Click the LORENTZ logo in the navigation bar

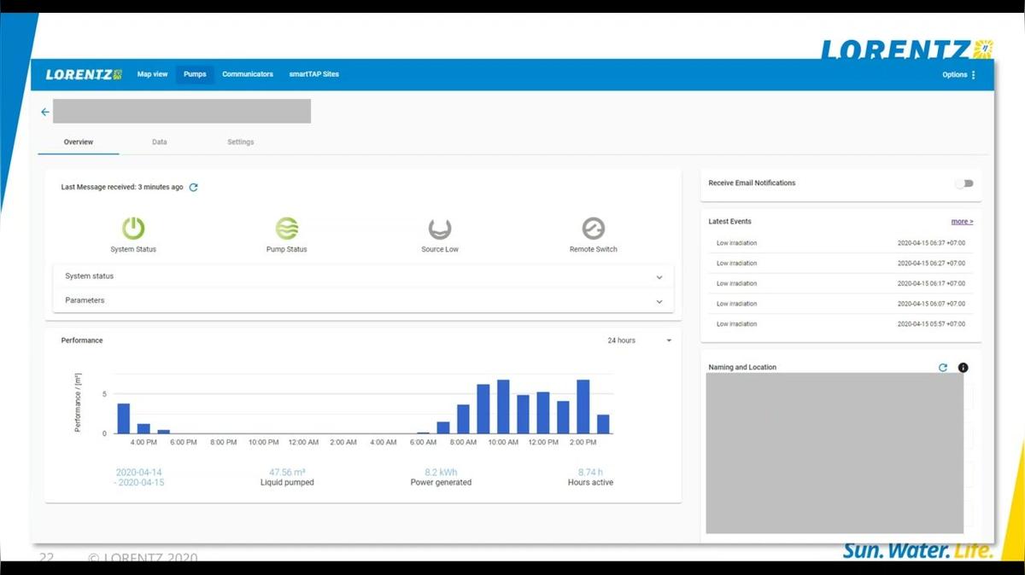(83, 74)
